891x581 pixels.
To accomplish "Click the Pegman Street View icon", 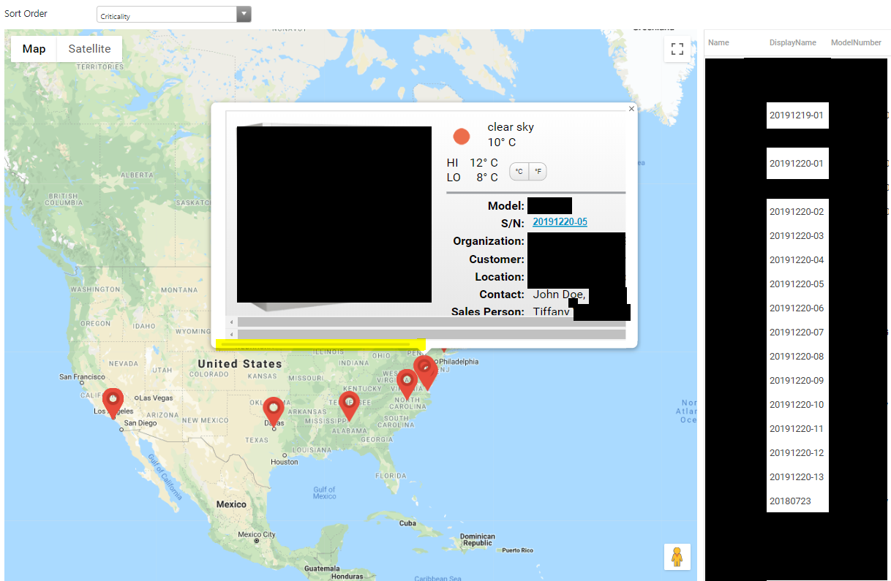I will [677, 556].
